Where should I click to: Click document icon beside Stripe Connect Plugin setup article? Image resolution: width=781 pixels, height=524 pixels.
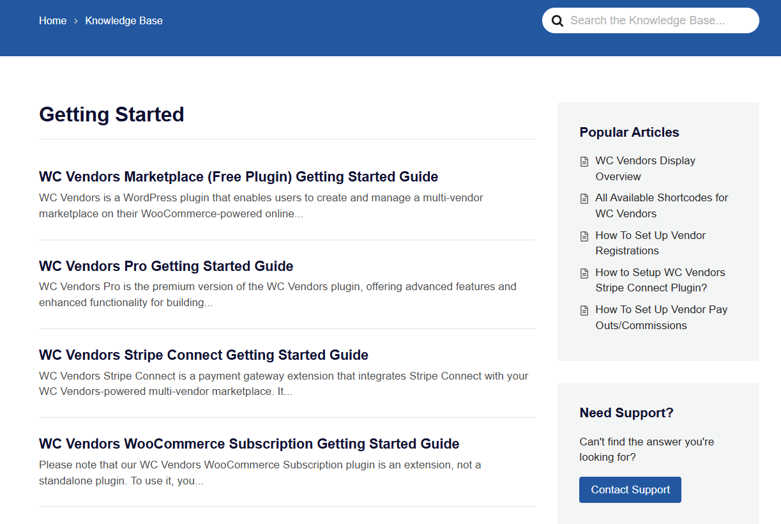point(584,274)
